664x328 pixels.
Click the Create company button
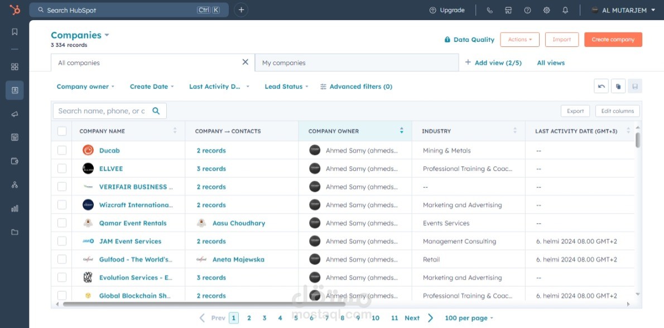(x=613, y=40)
